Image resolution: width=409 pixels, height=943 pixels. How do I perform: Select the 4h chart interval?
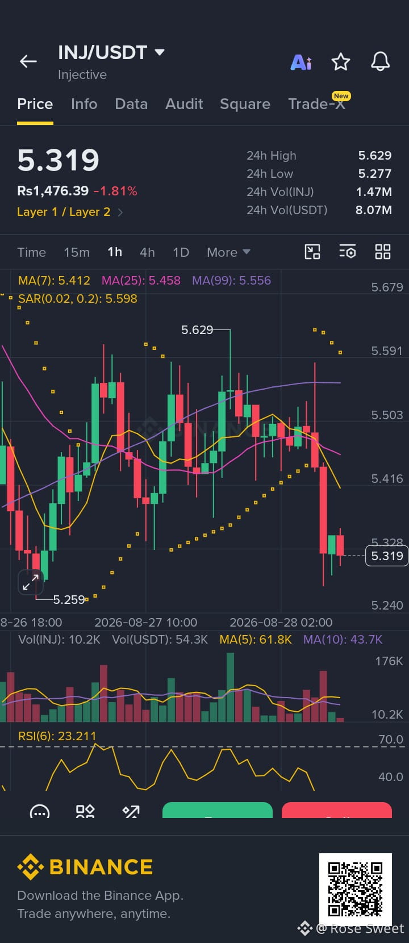147,252
